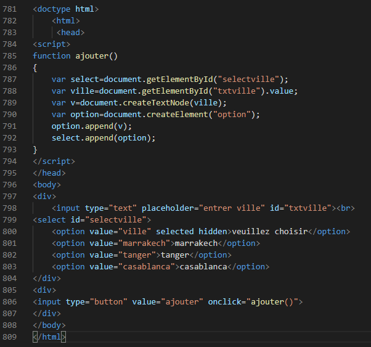The width and height of the screenshot is (371, 347).
Task: Click '.value' at end of line 788
Action: 279,91
